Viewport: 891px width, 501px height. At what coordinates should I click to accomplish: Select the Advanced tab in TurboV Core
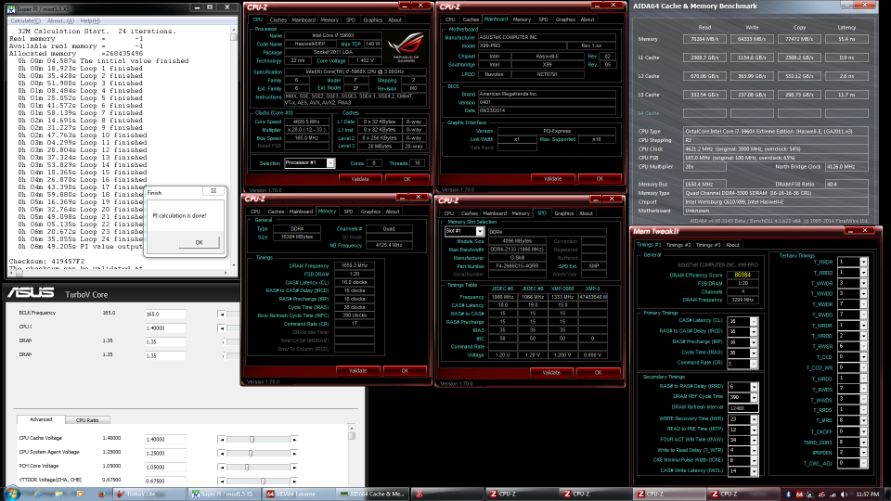pyautogui.click(x=40, y=419)
